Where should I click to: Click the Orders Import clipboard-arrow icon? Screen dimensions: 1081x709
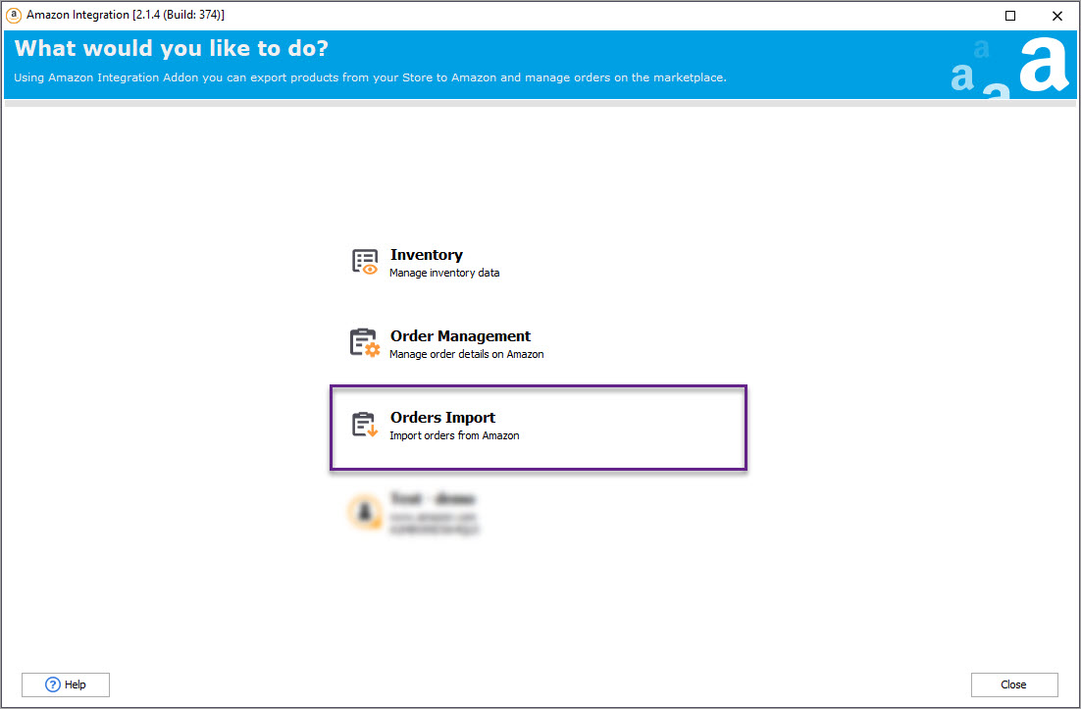pyautogui.click(x=364, y=425)
